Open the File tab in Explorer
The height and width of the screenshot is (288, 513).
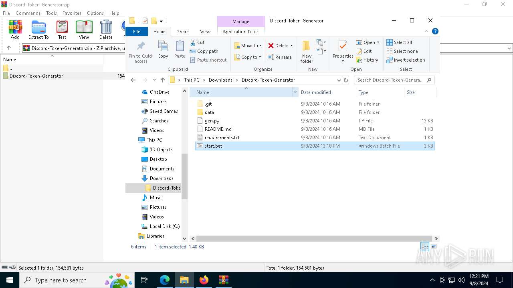point(137,32)
